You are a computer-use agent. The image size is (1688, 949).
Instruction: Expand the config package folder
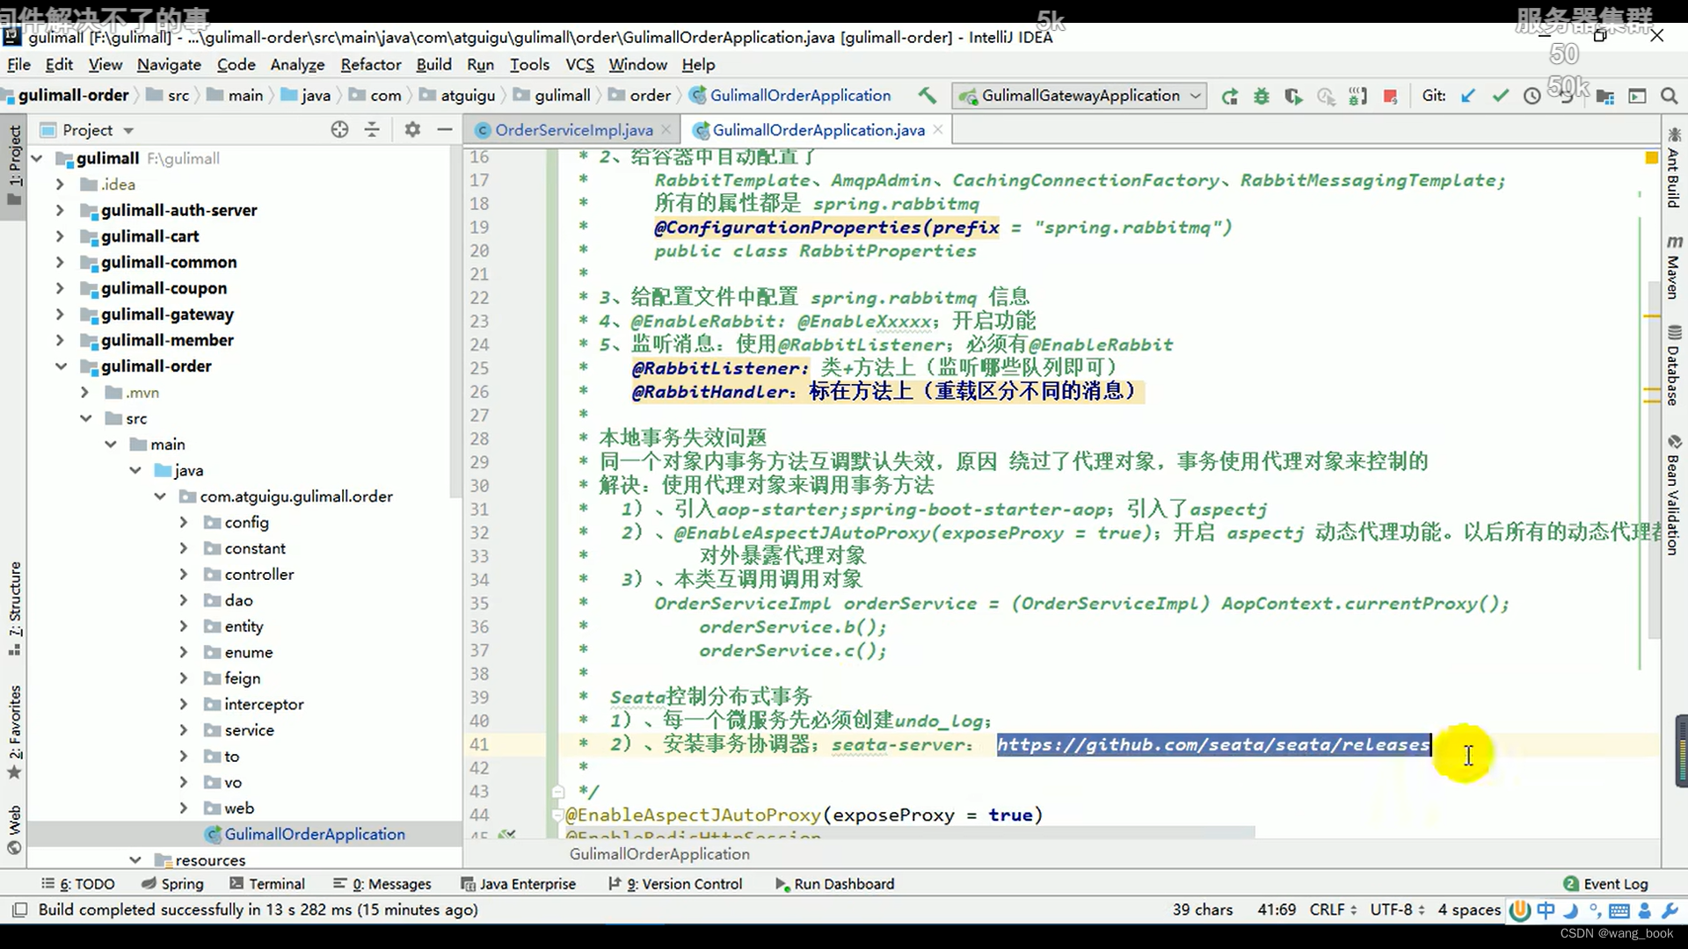[x=183, y=521]
